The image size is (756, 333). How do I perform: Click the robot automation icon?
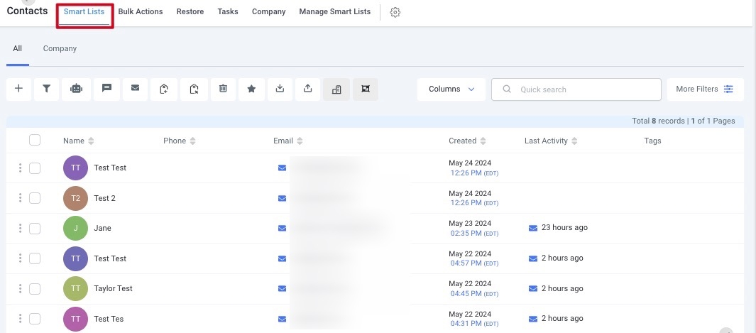point(77,89)
